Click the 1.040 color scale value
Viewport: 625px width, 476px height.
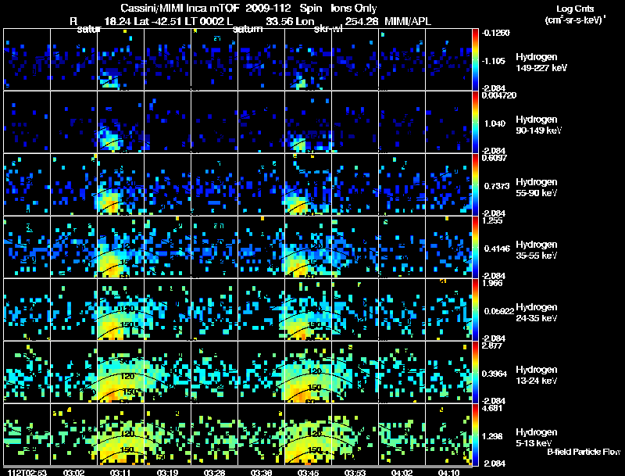point(495,123)
